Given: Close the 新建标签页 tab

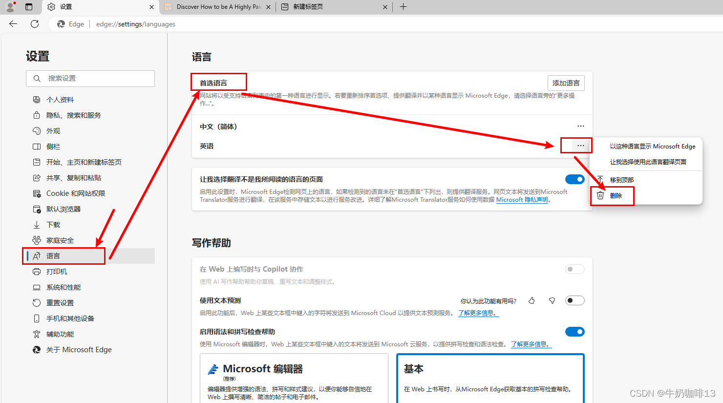Looking at the screenshot, I should 385,7.
